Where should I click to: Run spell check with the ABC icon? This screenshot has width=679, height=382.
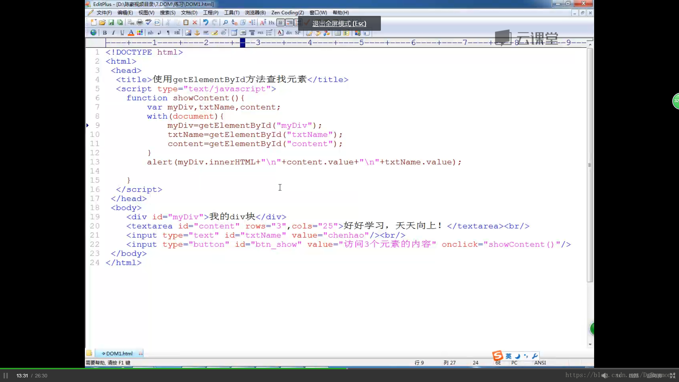[149, 22]
